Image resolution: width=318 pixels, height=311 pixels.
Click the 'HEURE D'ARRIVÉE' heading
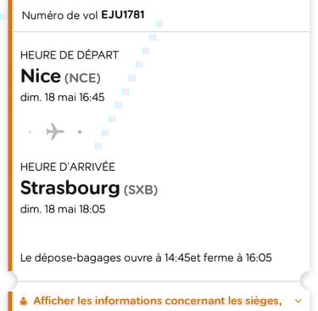click(x=68, y=167)
